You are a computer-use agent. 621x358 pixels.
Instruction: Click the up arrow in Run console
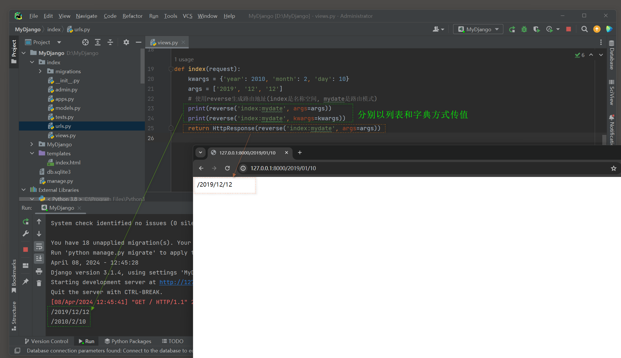click(39, 222)
